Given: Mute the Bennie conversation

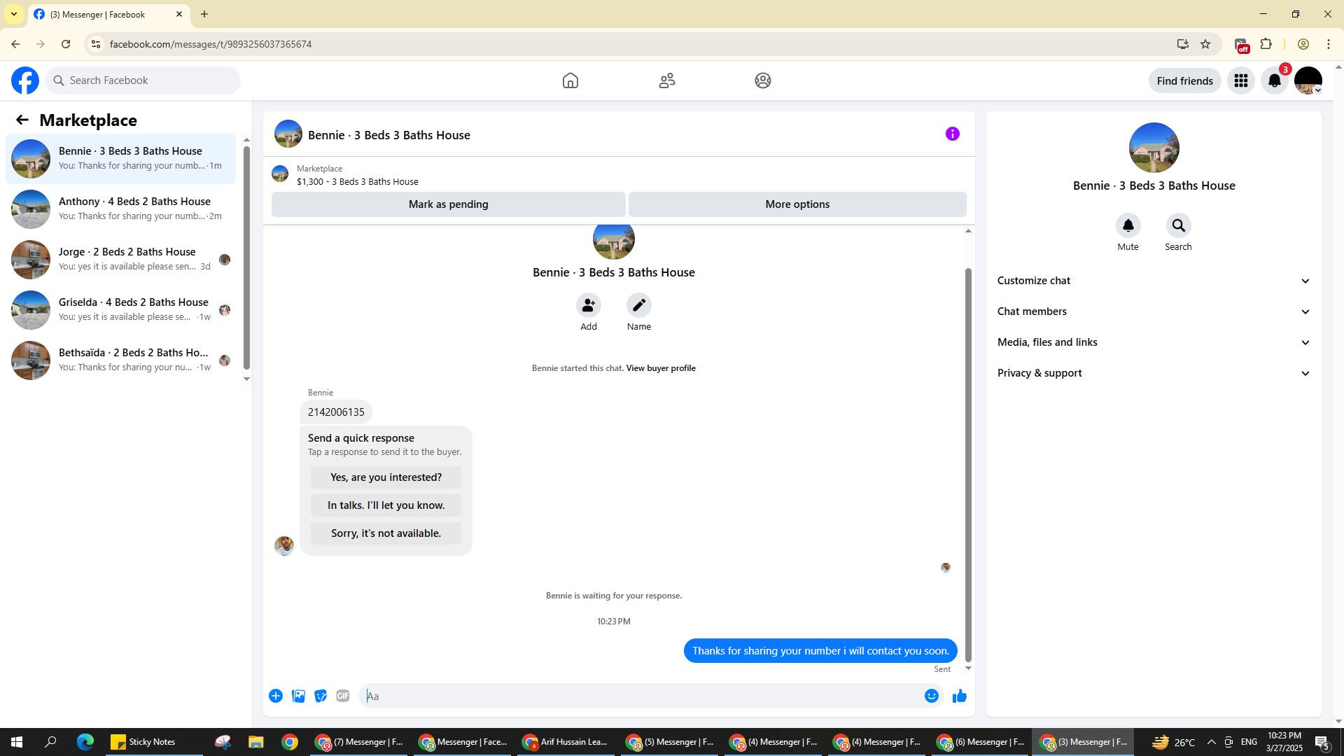Looking at the screenshot, I should pos(1128,226).
